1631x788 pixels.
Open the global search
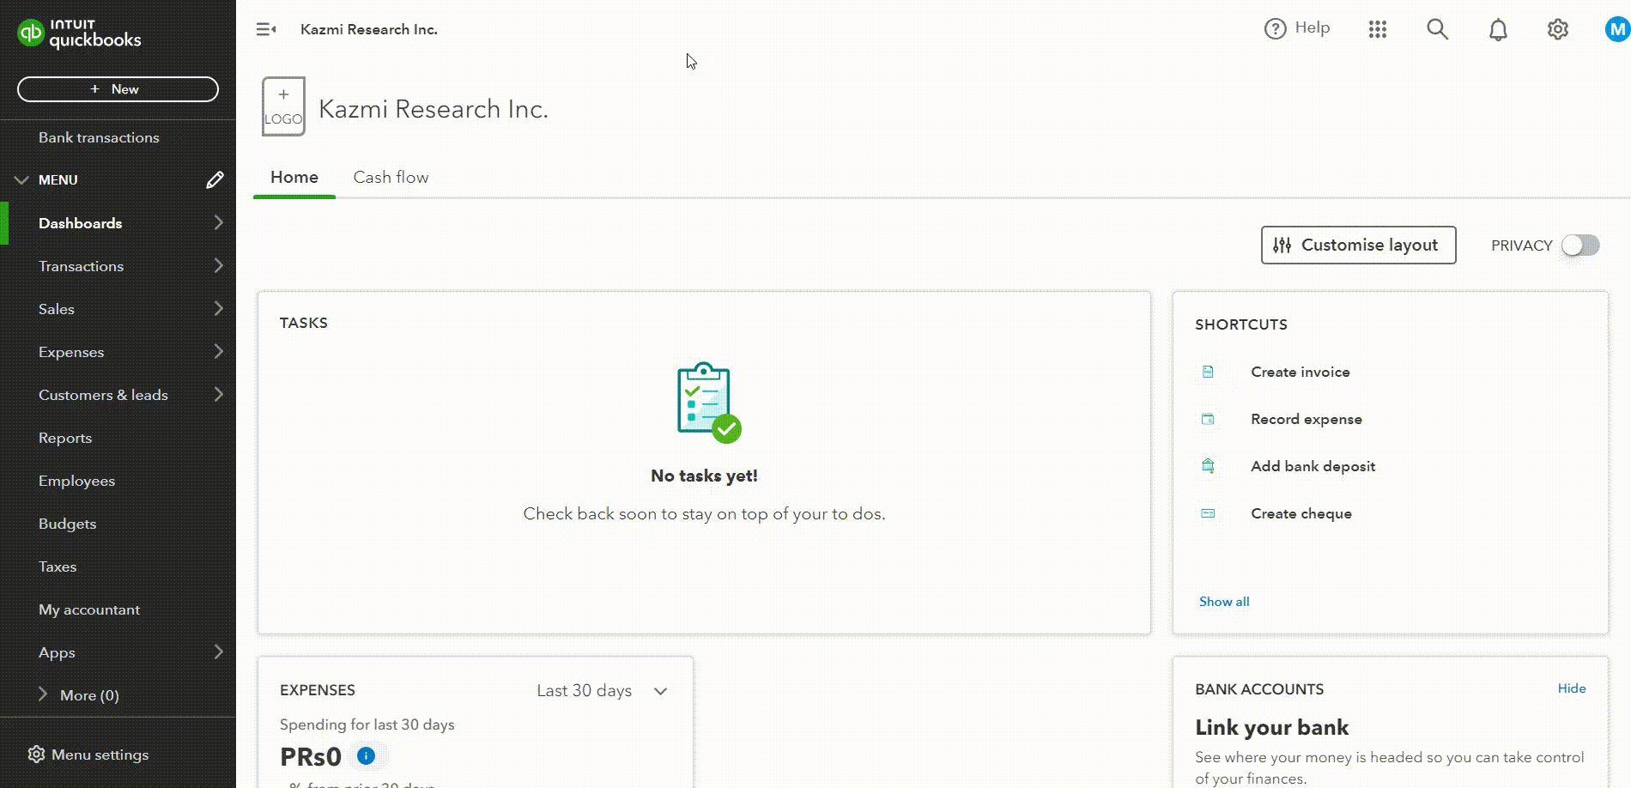[x=1437, y=28]
